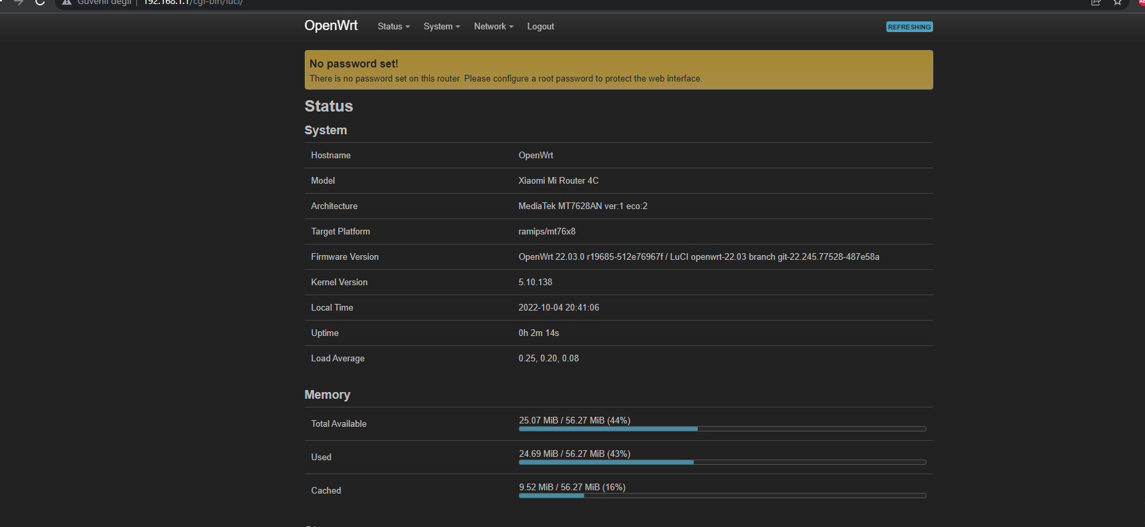Click the 'Firmware Version' row label
This screenshot has height=527, width=1145.
coord(345,257)
